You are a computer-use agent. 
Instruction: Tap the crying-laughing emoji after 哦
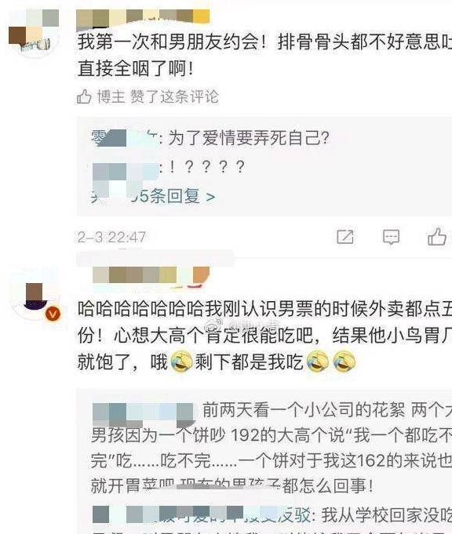(x=181, y=361)
